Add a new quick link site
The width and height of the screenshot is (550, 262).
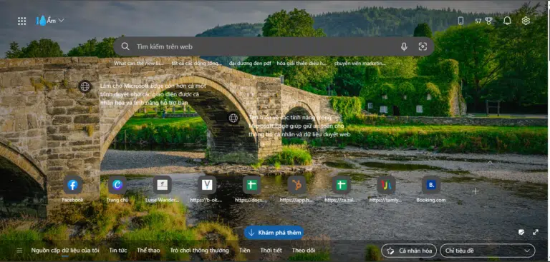tap(476, 191)
